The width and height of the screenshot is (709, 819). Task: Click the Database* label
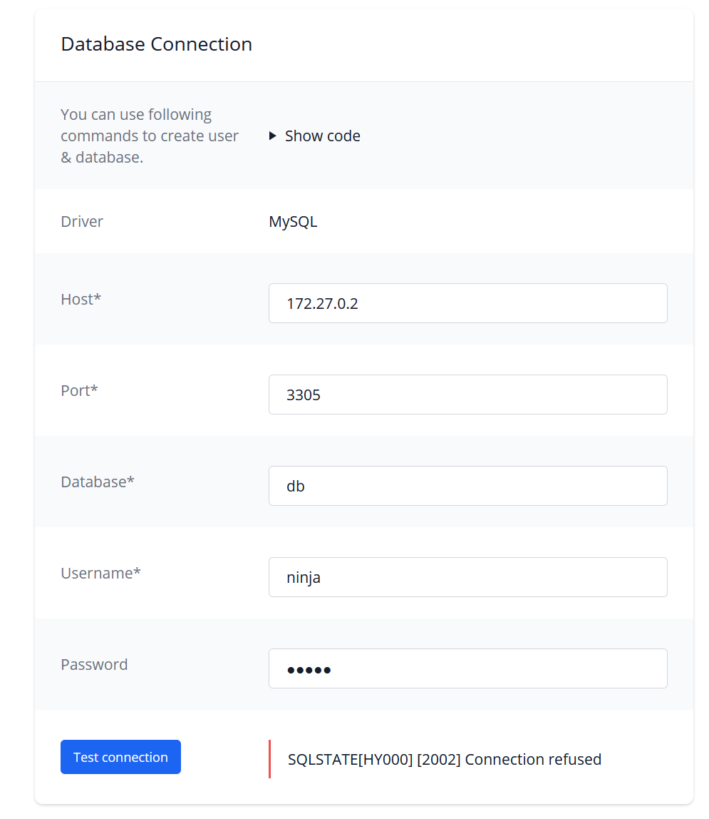(x=97, y=482)
